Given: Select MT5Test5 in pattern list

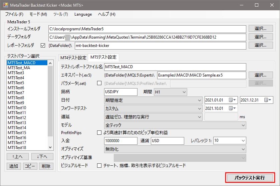Looking at the screenshot, I should coord(27,83).
